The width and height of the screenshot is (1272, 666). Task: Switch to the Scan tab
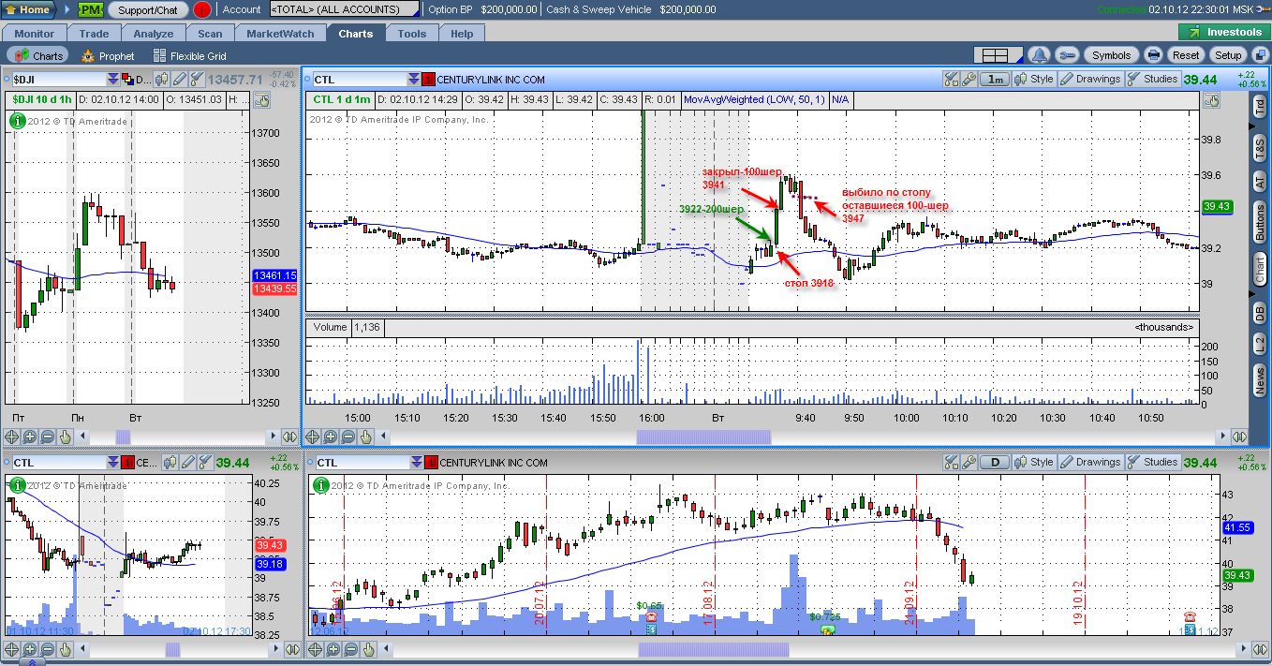pyautogui.click(x=211, y=34)
